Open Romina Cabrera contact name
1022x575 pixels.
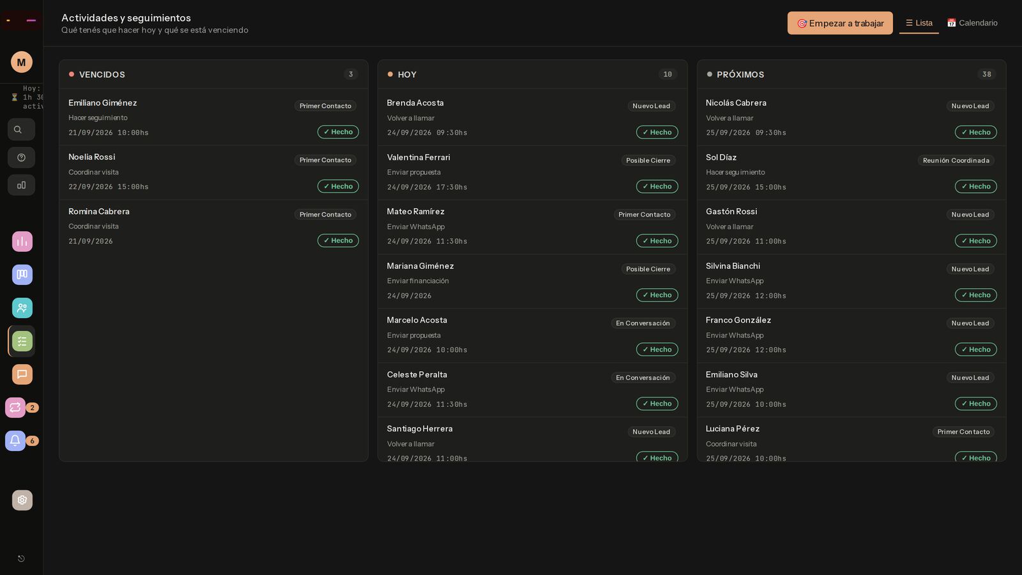(x=99, y=211)
